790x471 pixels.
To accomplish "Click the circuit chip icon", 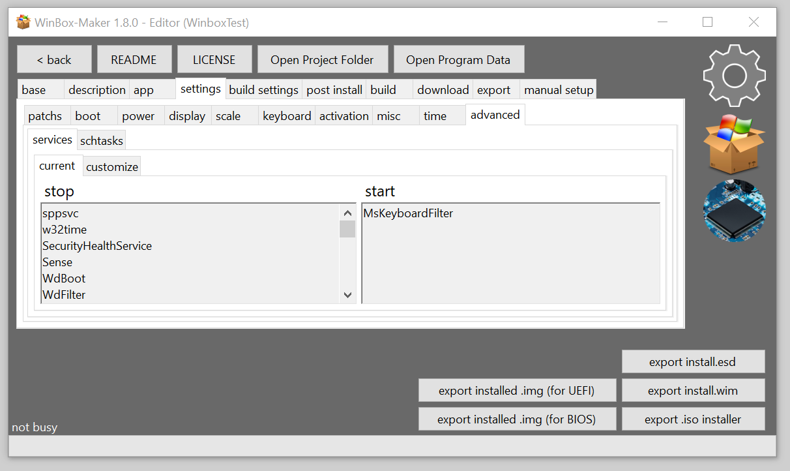I will click(735, 211).
